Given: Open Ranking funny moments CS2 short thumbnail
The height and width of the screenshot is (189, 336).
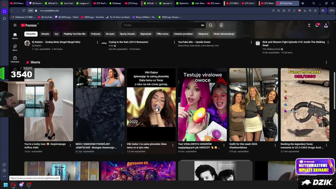Looking at the screenshot, I should point(305,105).
